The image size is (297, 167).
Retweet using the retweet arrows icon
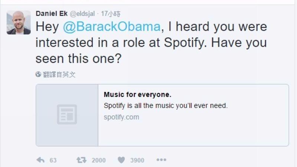tap(81, 160)
